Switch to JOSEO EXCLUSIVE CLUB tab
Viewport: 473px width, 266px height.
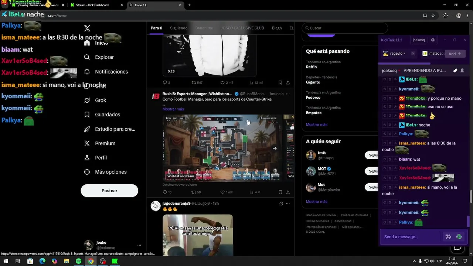click(242, 28)
